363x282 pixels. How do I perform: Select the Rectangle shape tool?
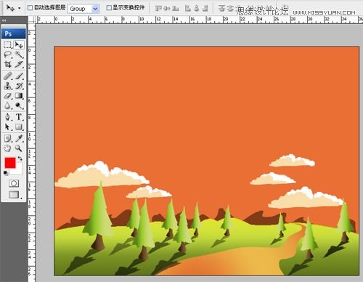coord(19,127)
